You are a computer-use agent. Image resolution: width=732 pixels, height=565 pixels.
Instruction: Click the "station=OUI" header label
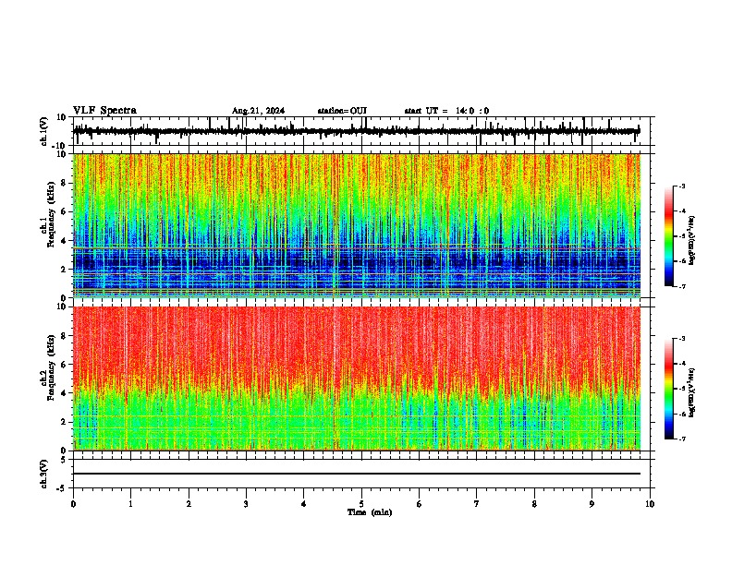(x=342, y=111)
